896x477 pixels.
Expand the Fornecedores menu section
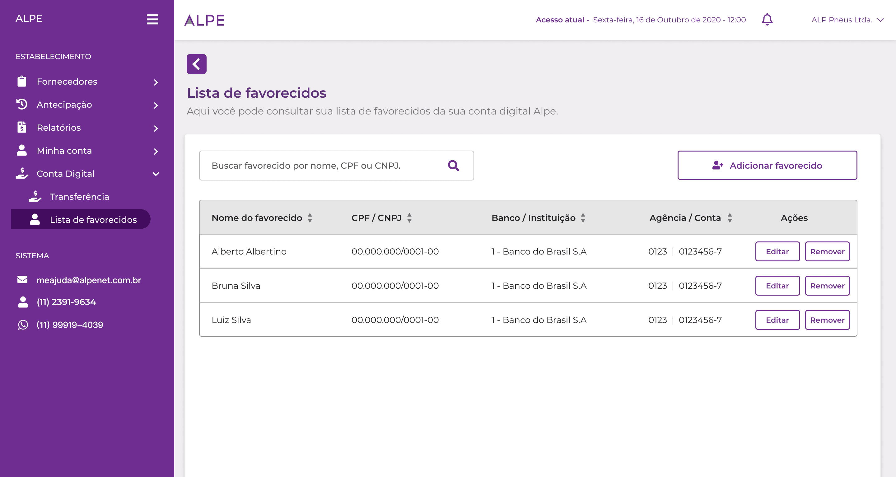(x=156, y=82)
